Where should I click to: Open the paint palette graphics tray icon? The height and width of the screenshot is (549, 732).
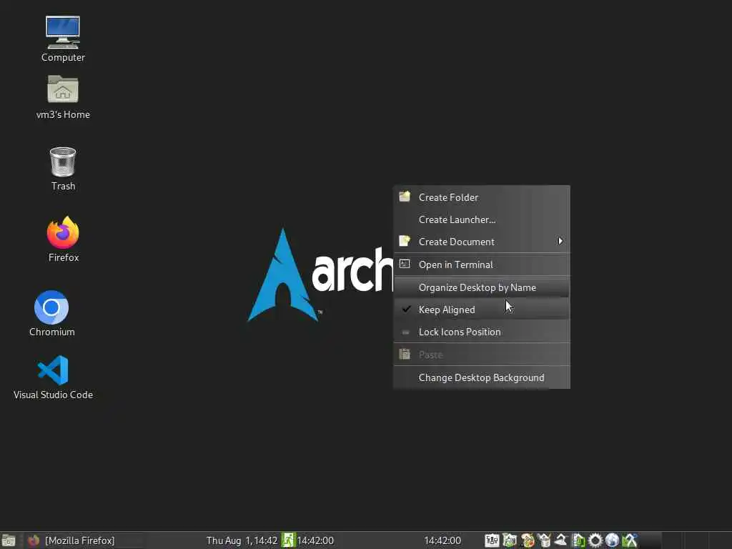pyautogui.click(x=527, y=540)
